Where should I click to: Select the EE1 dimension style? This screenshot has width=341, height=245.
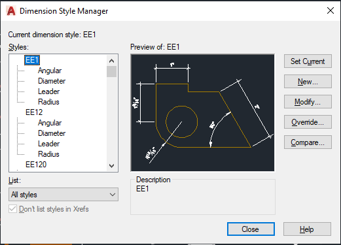32,60
